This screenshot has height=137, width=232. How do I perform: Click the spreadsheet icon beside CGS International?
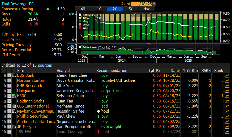pos(14,106)
